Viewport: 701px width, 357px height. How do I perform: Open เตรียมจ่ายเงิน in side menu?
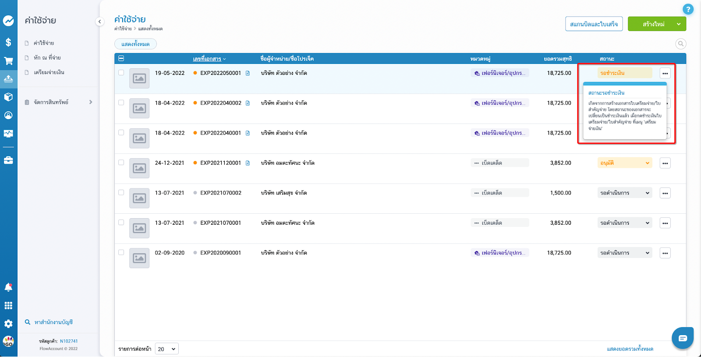tap(49, 72)
